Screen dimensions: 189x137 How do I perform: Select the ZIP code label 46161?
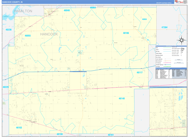111,135
